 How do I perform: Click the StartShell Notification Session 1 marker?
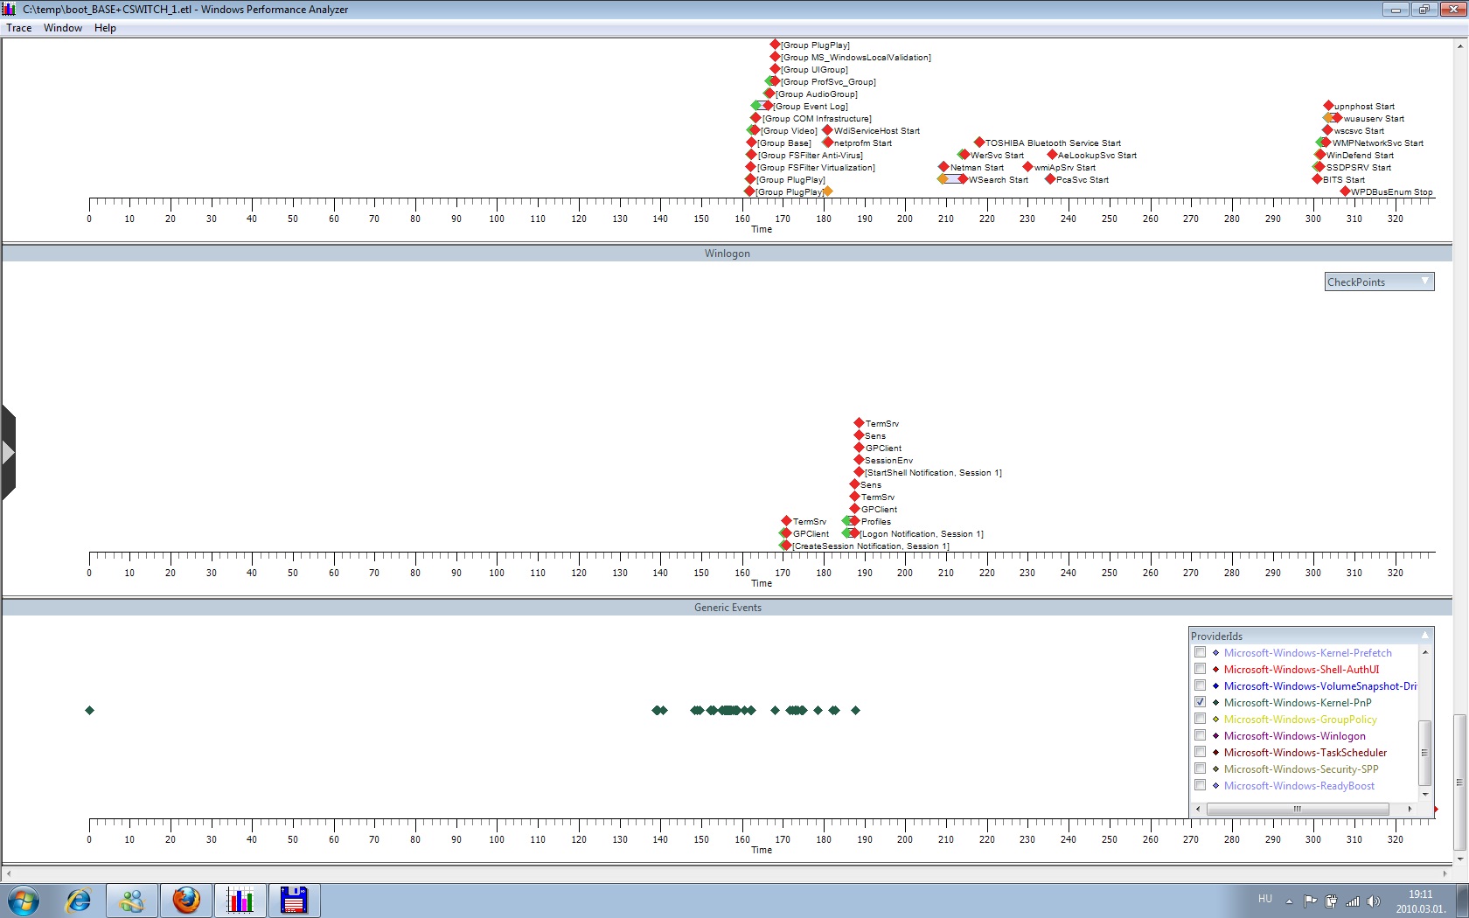click(x=859, y=472)
